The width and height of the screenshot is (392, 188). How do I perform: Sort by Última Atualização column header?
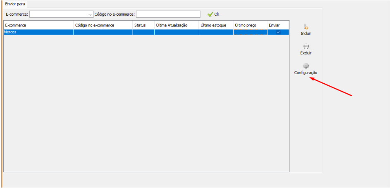[177, 25]
